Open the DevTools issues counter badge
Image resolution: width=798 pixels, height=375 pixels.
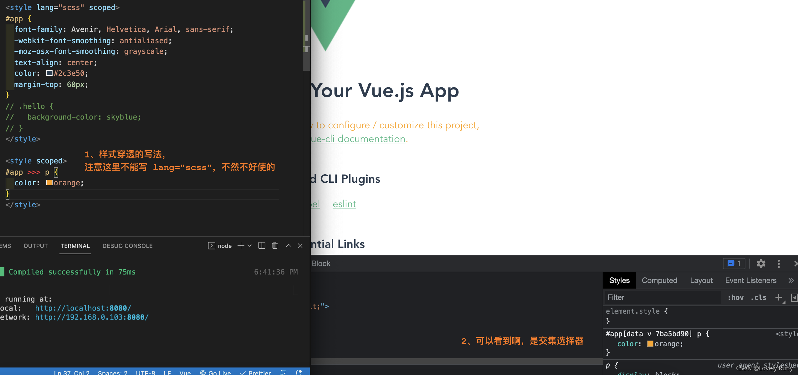(x=734, y=264)
